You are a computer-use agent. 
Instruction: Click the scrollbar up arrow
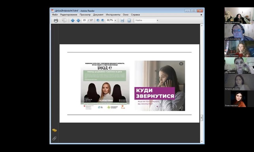pyautogui.click(x=202, y=26)
